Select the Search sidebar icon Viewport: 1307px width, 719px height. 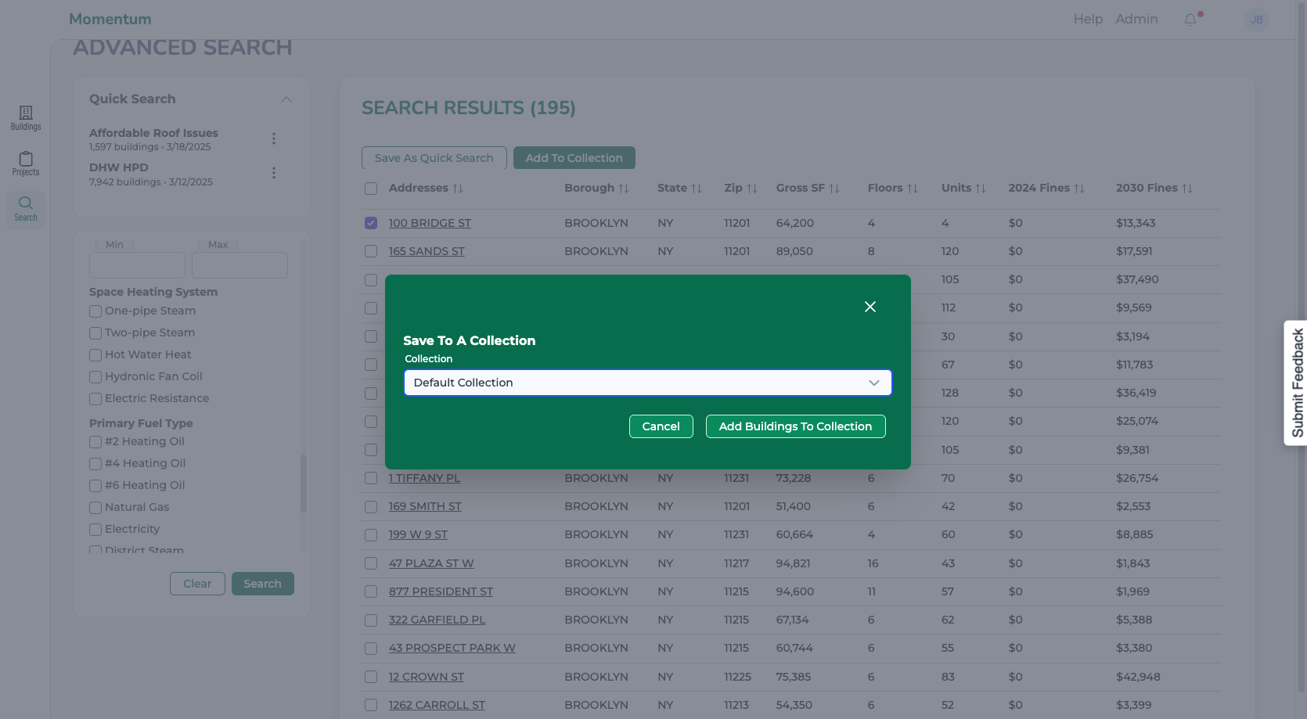pyautogui.click(x=26, y=209)
